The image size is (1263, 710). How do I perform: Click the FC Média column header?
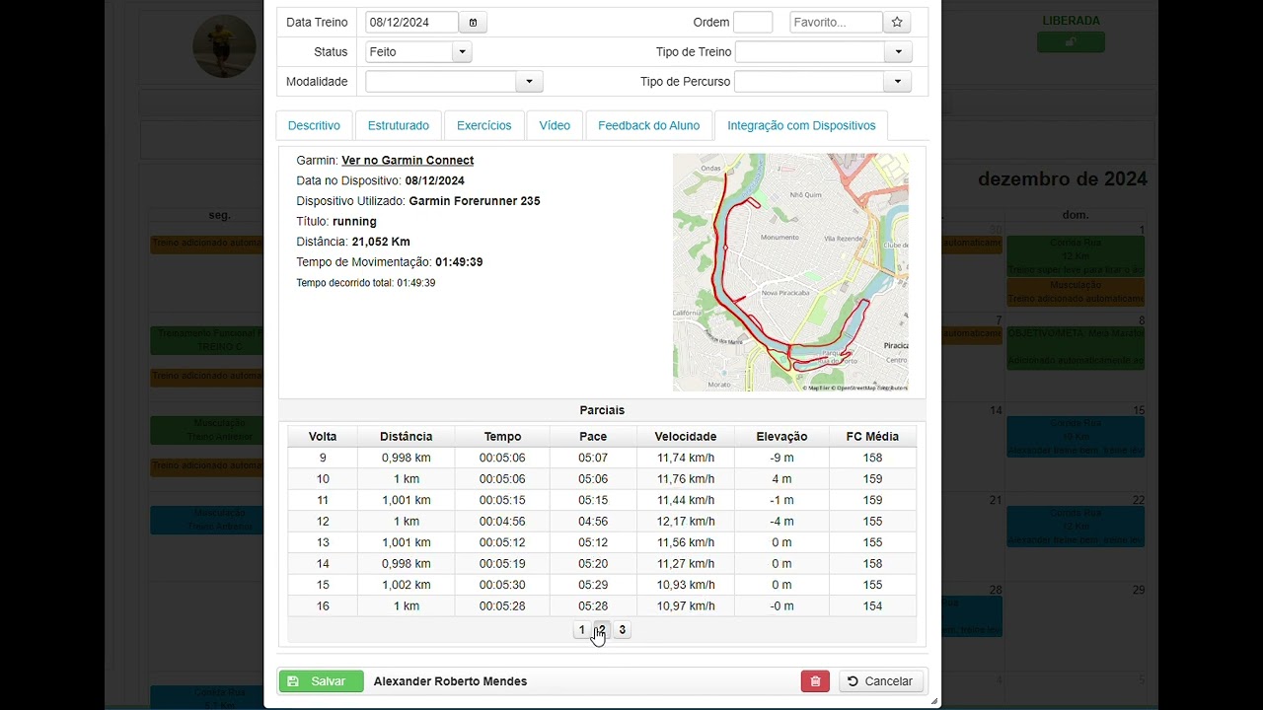click(x=872, y=437)
